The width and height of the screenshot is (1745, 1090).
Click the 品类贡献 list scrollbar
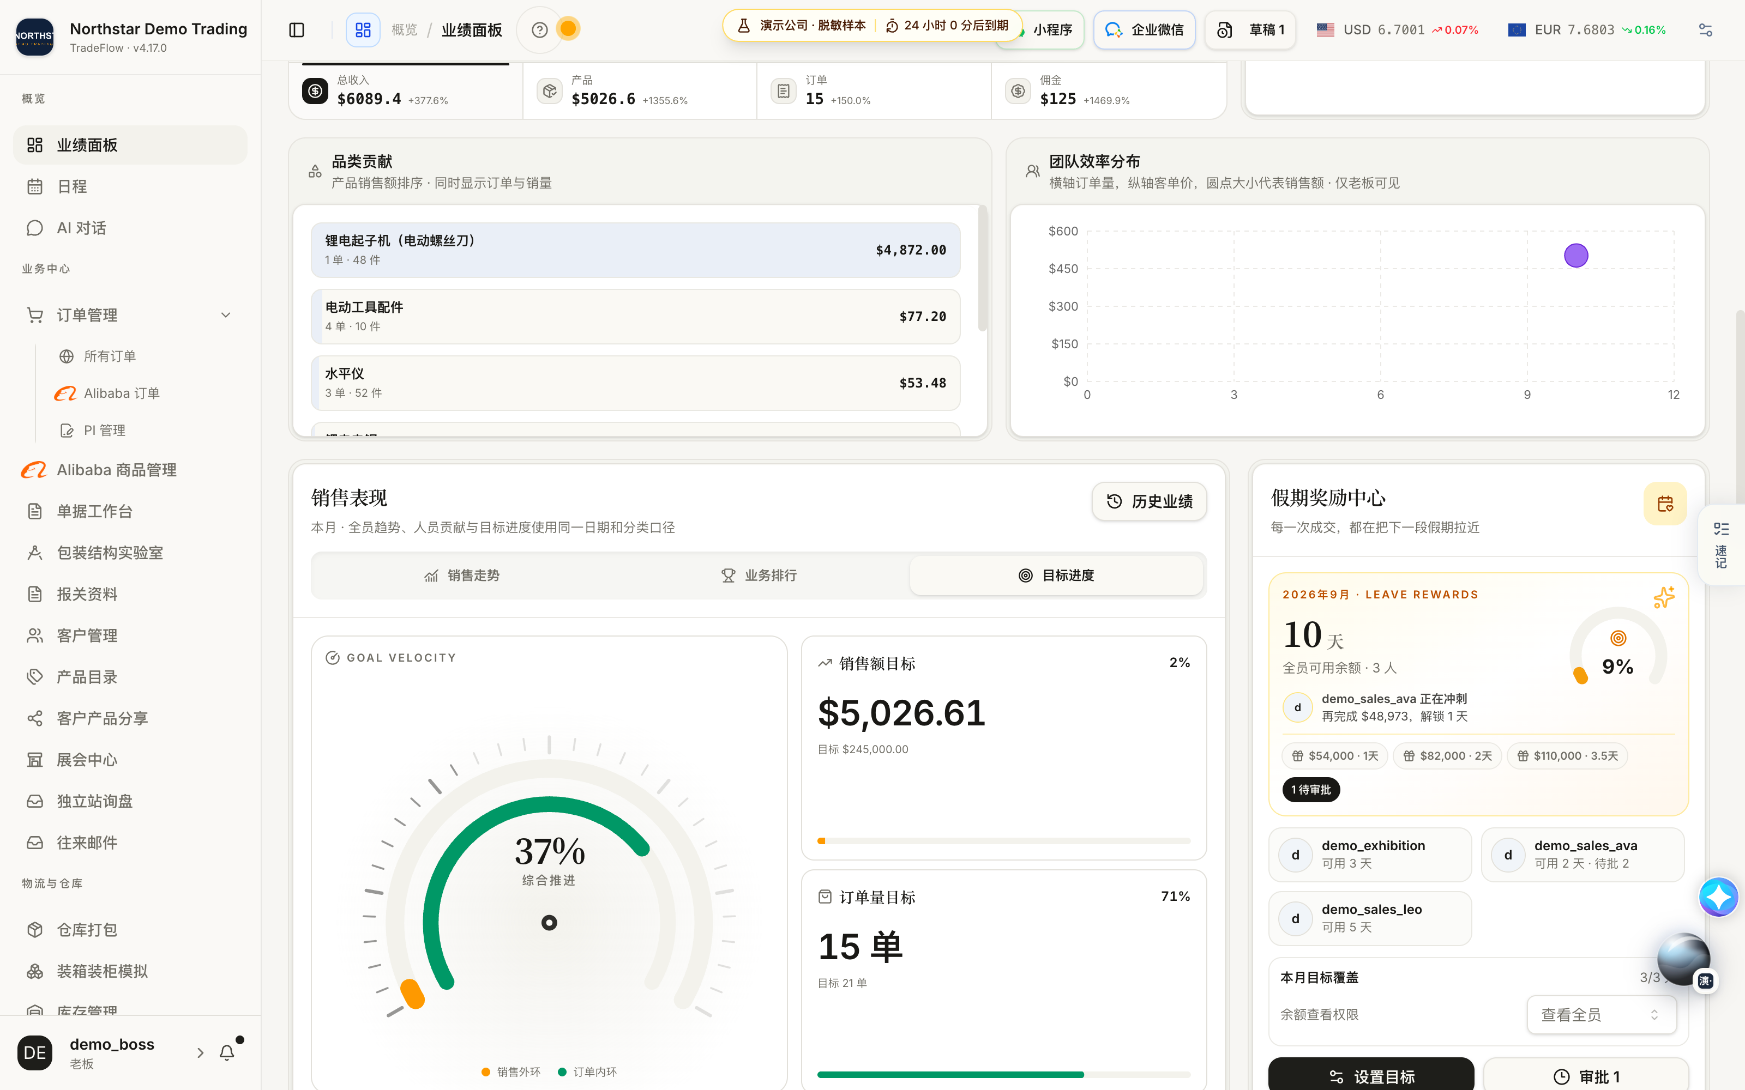click(982, 268)
